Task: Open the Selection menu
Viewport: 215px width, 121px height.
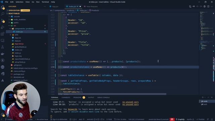Action: 19,2
